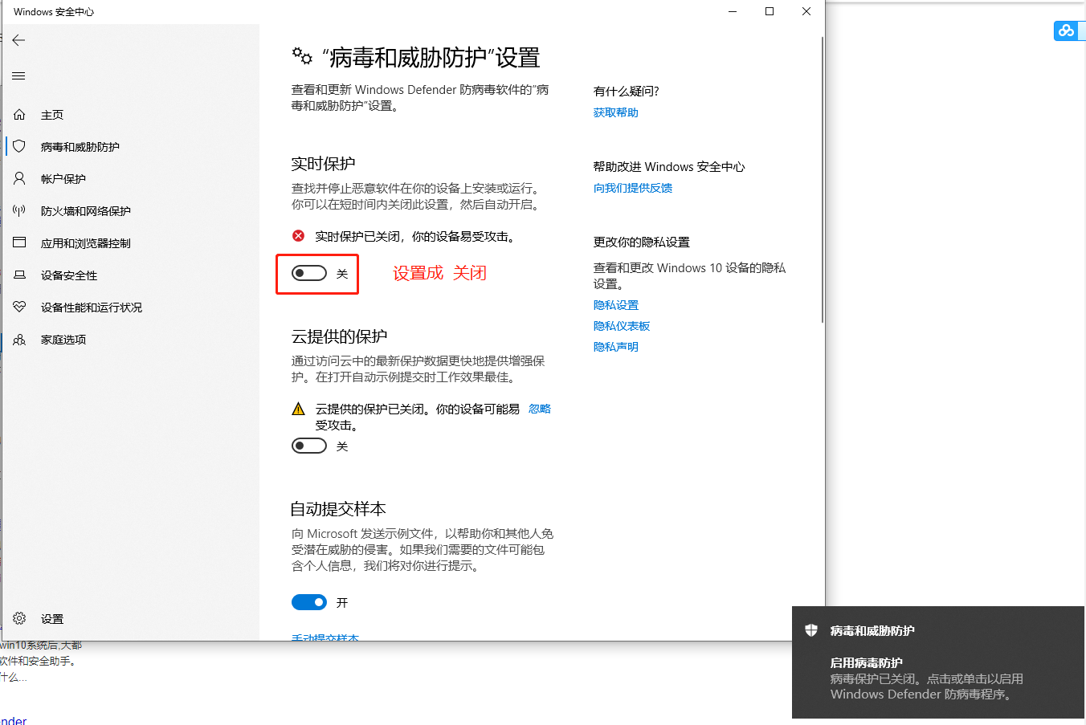The image size is (1086, 725).
Task: Click the heart icon for device health
Action: 19,307
